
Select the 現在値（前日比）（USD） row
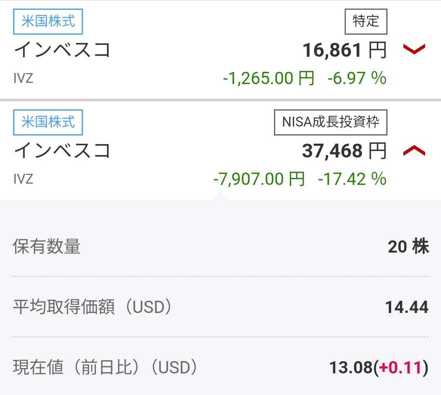(220, 367)
